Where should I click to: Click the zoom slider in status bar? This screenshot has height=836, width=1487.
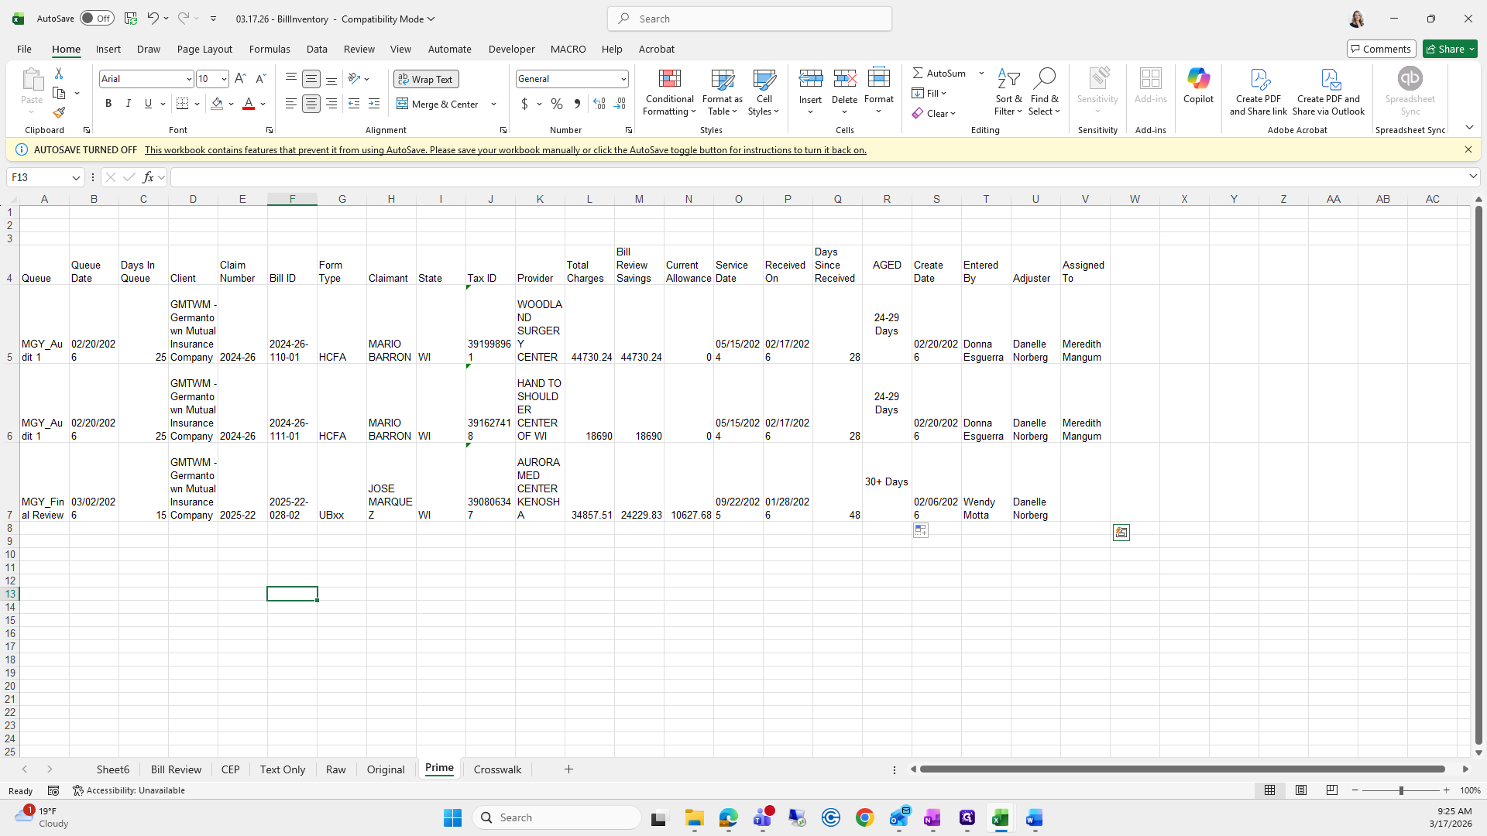[x=1400, y=790]
